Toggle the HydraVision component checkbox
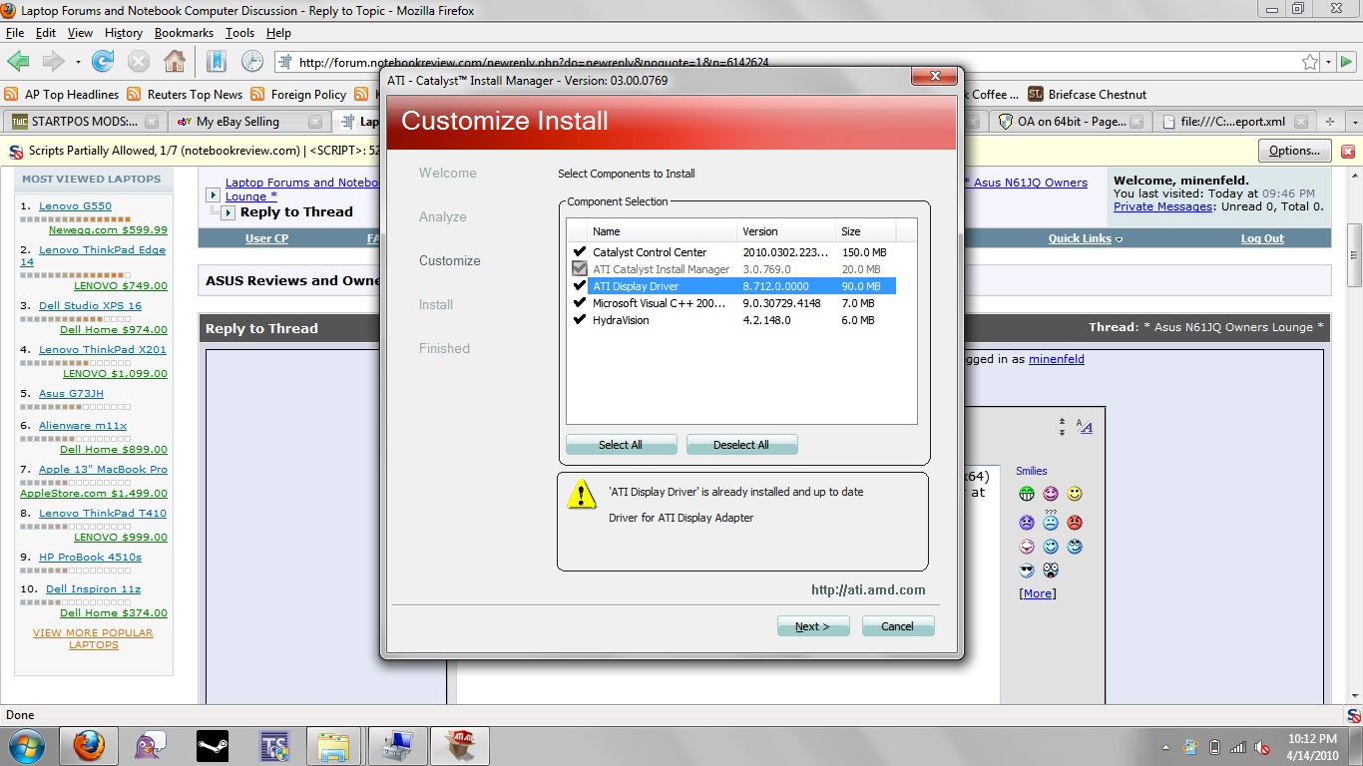The width and height of the screenshot is (1363, 766). [x=579, y=320]
